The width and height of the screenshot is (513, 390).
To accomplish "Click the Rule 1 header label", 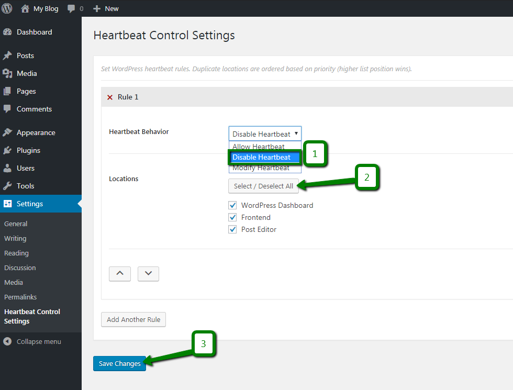I will [128, 97].
